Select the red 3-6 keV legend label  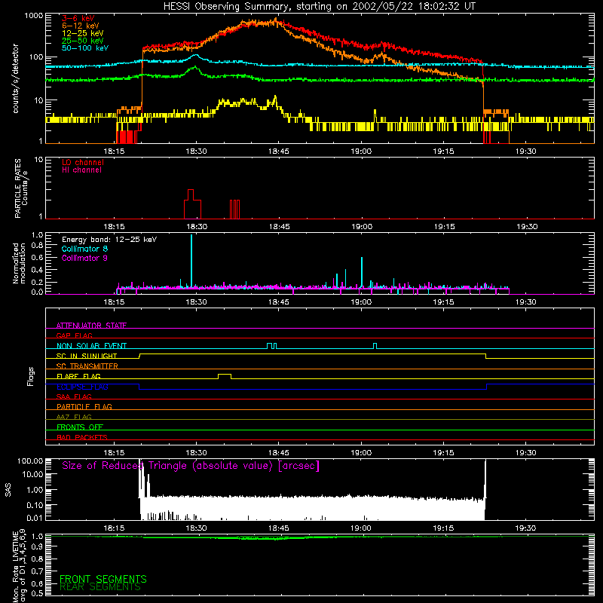click(78, 18)
